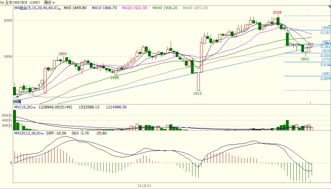Click the 2018/01 date axis label
The height and width of the screenshot is (189, 331).
[x=144, y=186]
